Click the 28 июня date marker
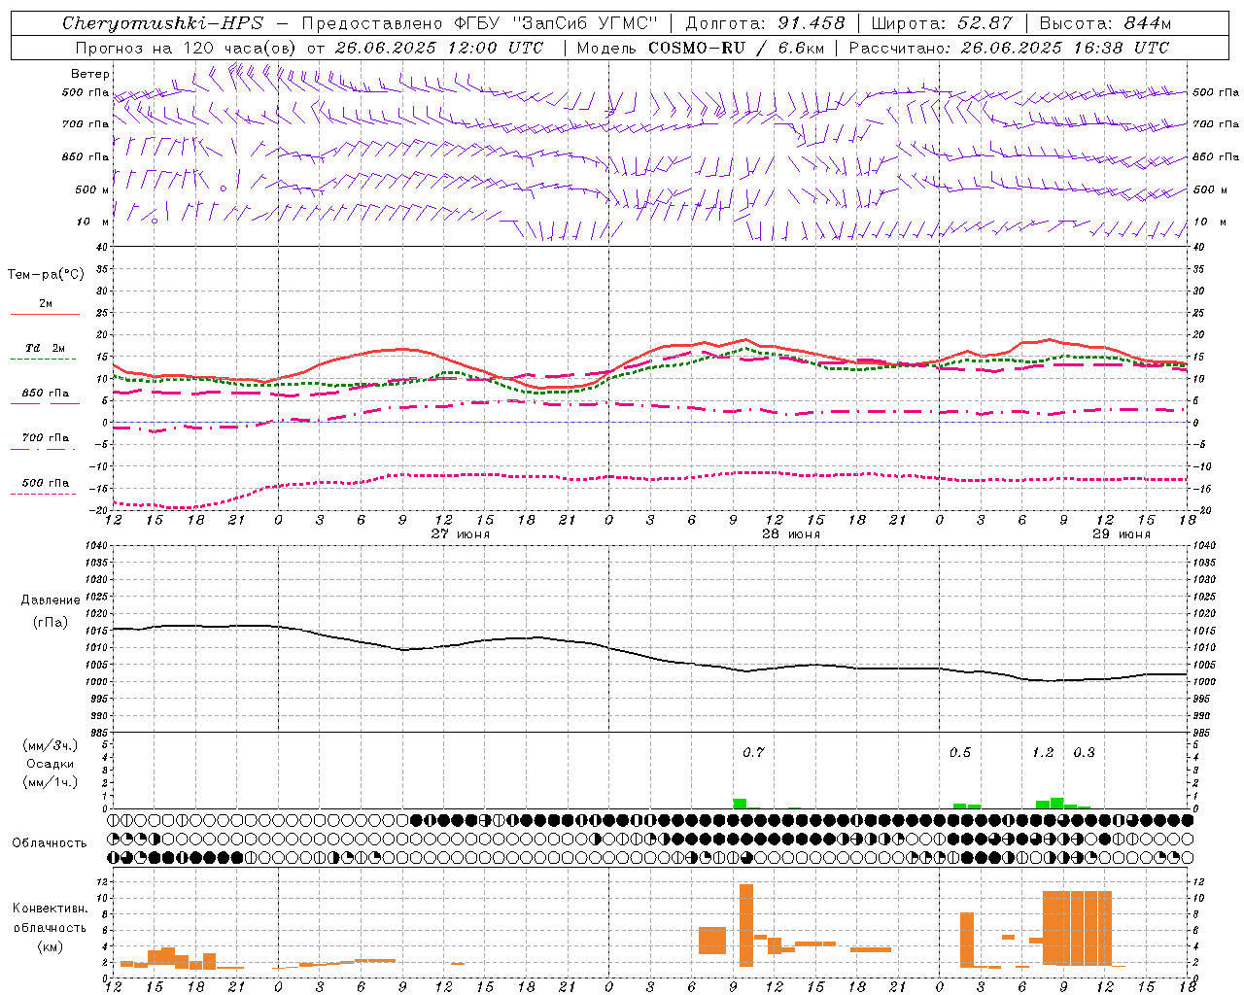Viewport: 1244px width, 995px height. click(790, 534)
